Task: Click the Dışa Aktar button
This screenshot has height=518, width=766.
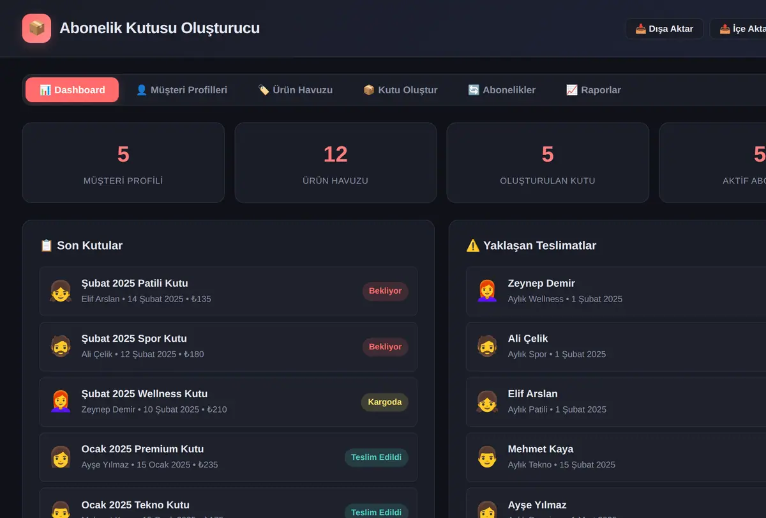Action: [664, 29]
